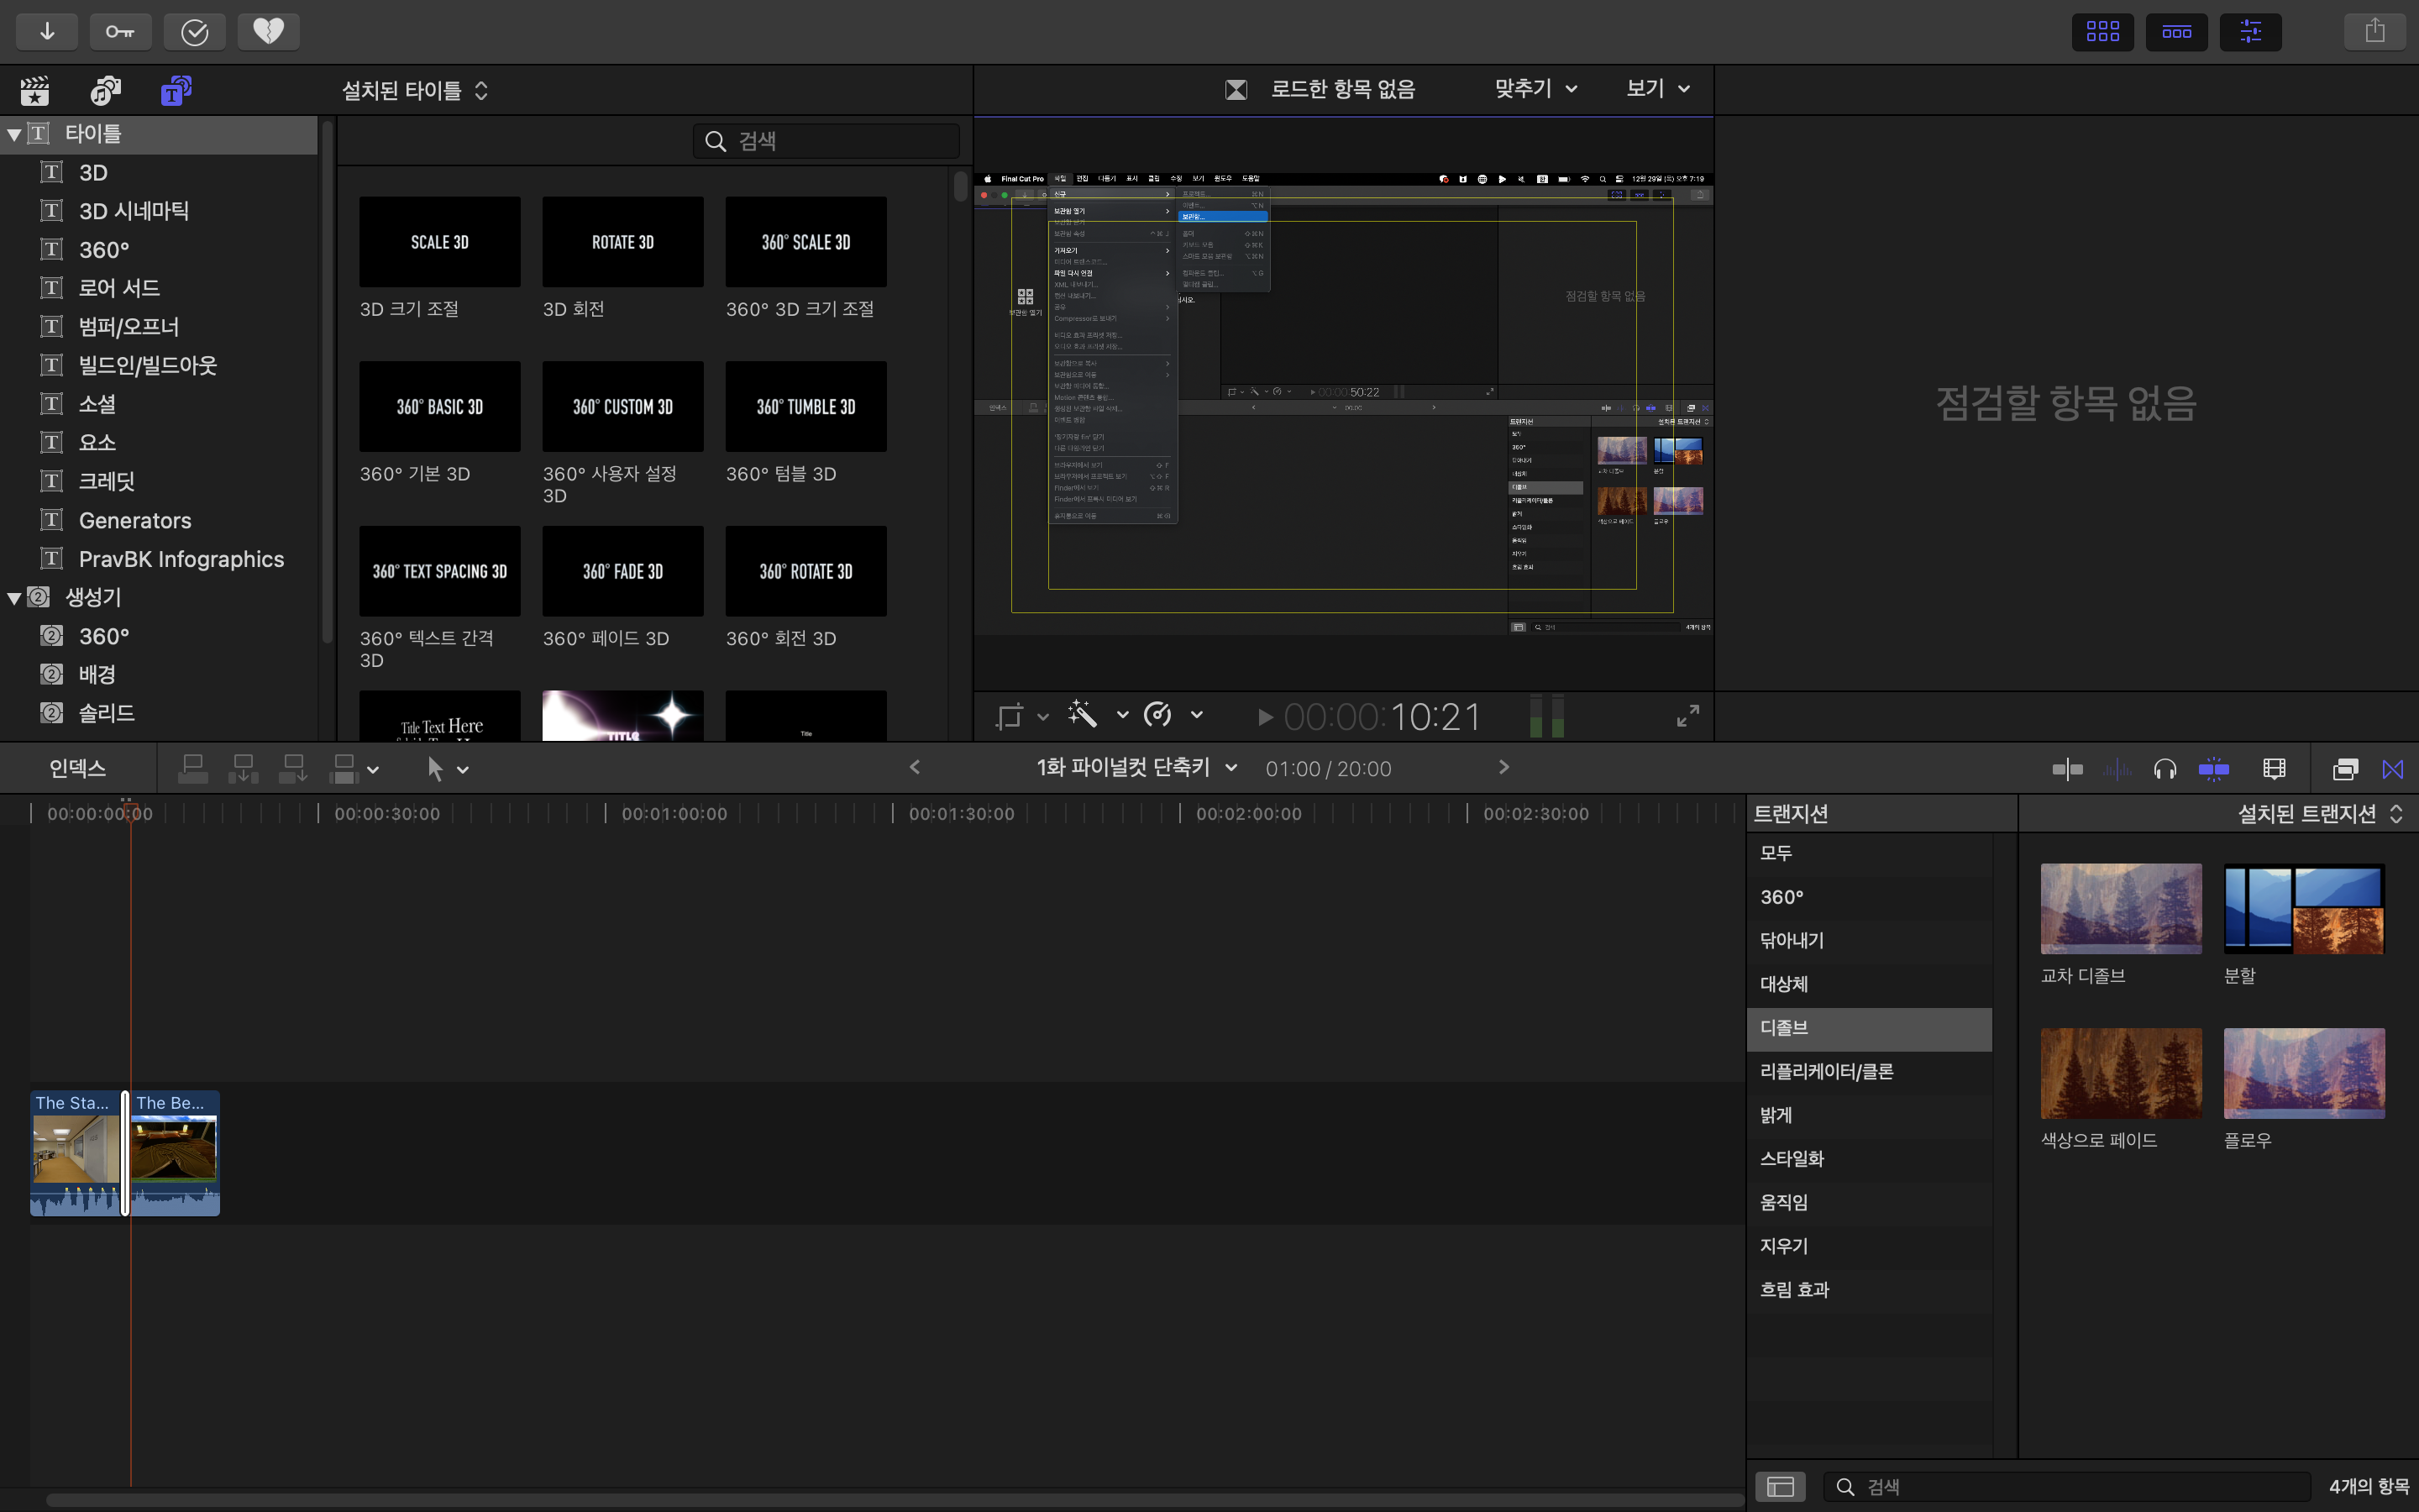Click the Share export icon
The width and height of the screenshot is (2419, 1512).
[x=2374, y=31]
